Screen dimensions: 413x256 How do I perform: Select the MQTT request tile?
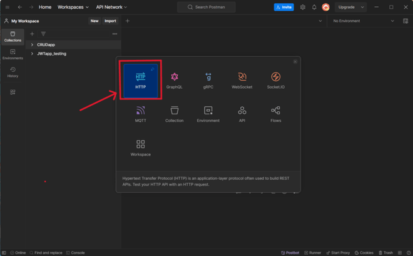click(x=140, y=114)
